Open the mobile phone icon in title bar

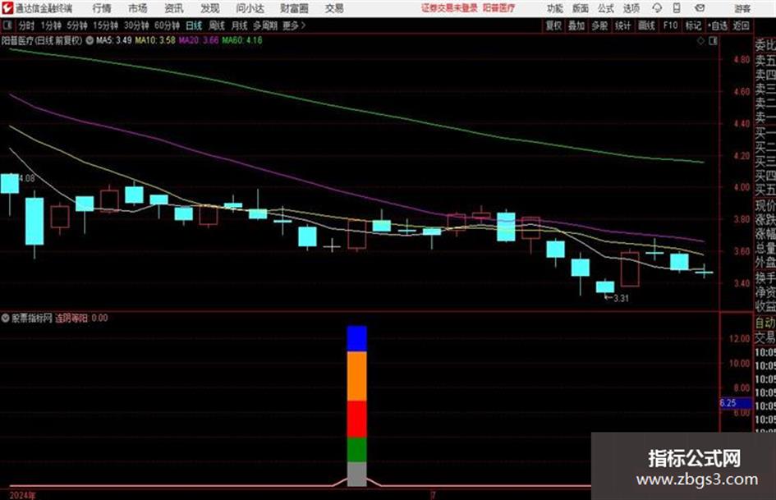(677, 8)
